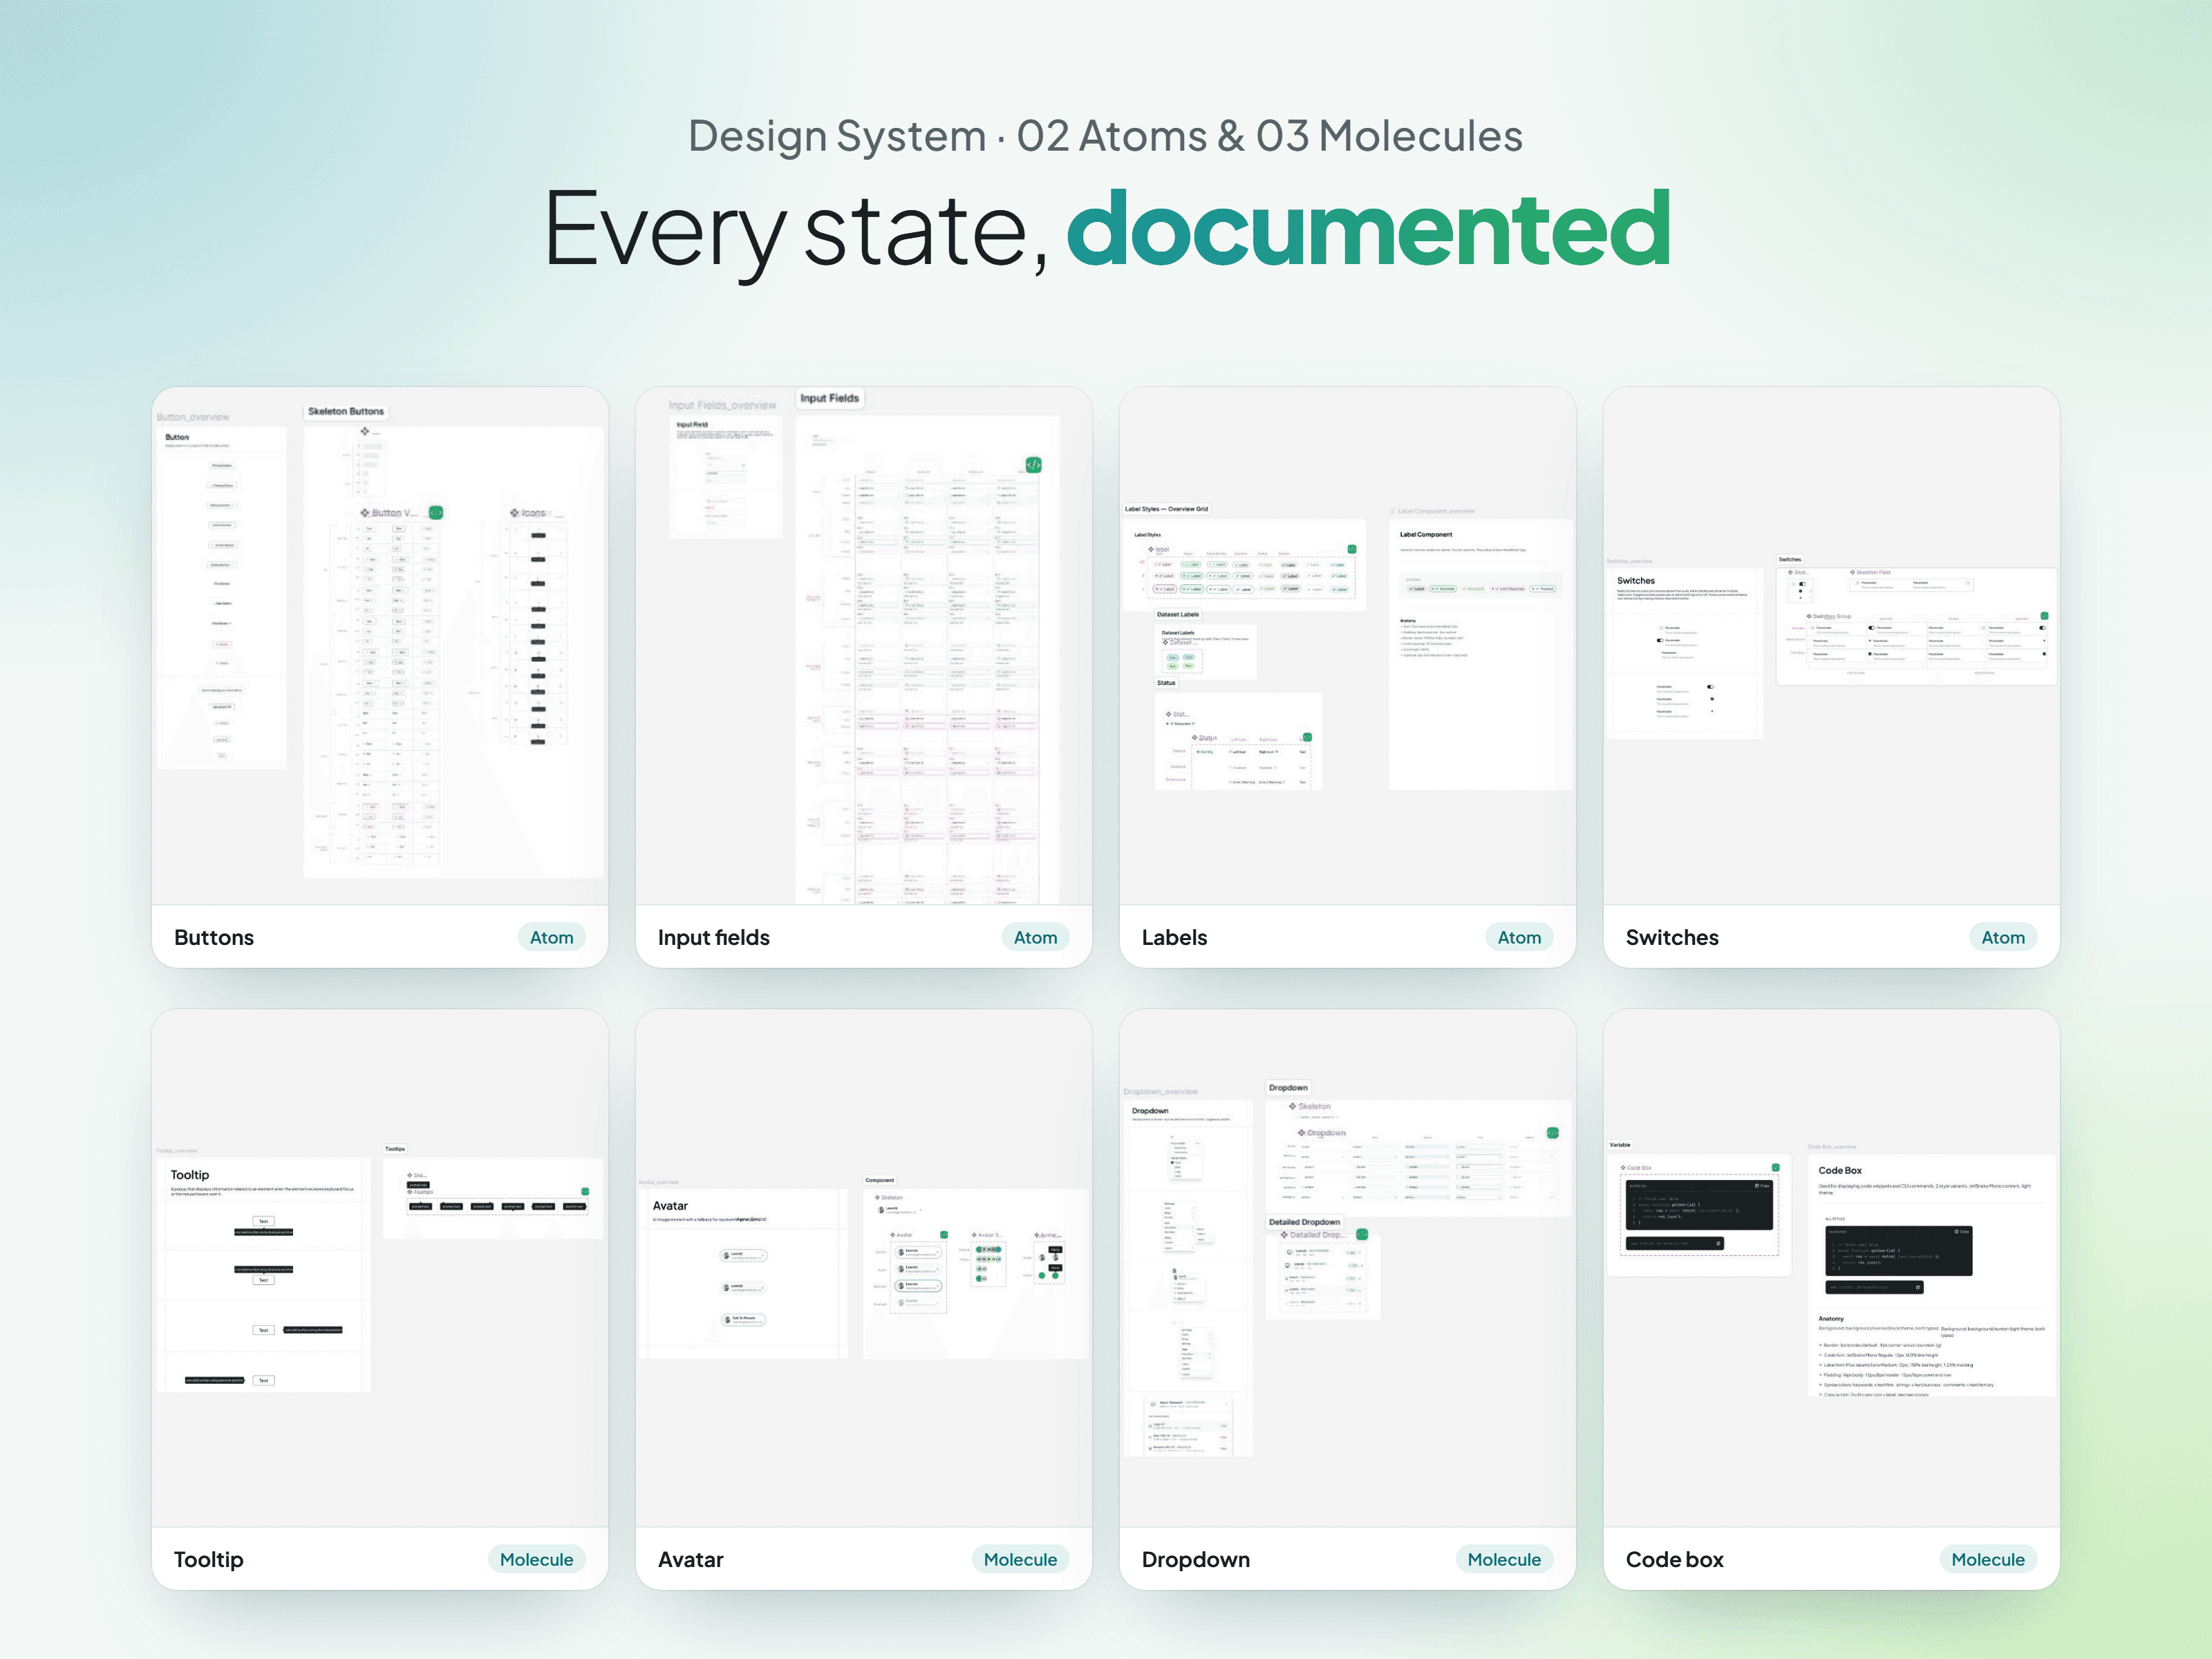2212x1659 pixels.
Task: Click the 'Detailed Dropdown' frame label
Action: tap(1305, 1221)
